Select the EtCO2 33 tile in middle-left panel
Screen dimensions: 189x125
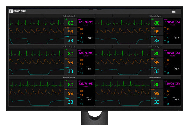click(71, 70)
